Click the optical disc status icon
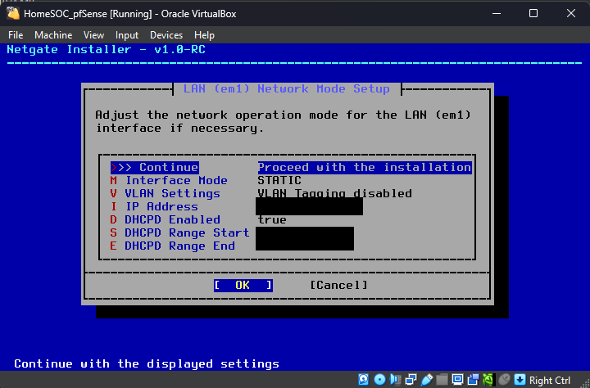This screenshot has width=590, height=388. (379, 380)
